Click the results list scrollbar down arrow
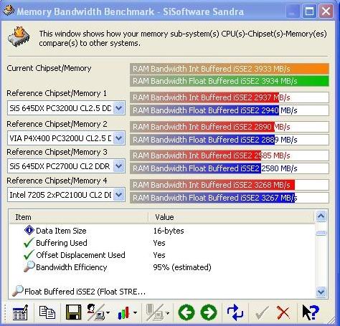The height and width of the screenshot is (326, 340). coord(321,292)
